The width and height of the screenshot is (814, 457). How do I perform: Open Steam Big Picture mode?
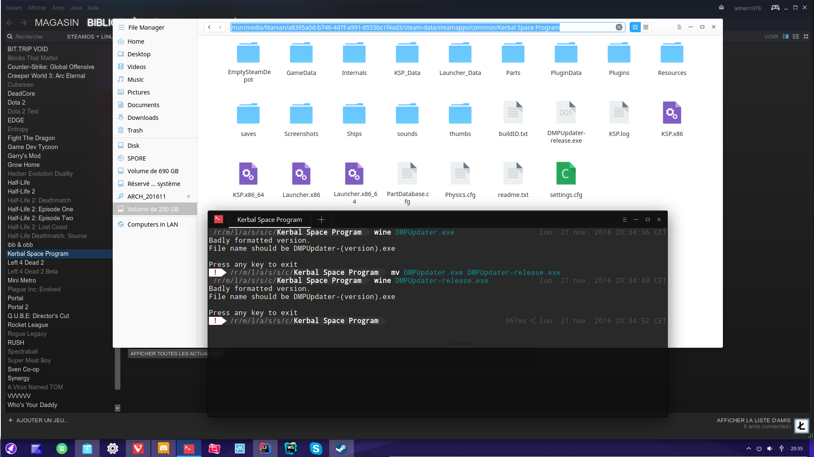pos(775,8)
